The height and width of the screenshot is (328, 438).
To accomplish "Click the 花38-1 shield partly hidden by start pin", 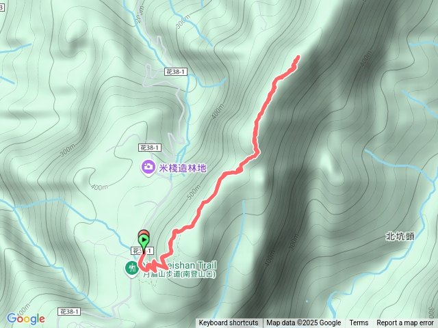I will (x=142, y=251).
